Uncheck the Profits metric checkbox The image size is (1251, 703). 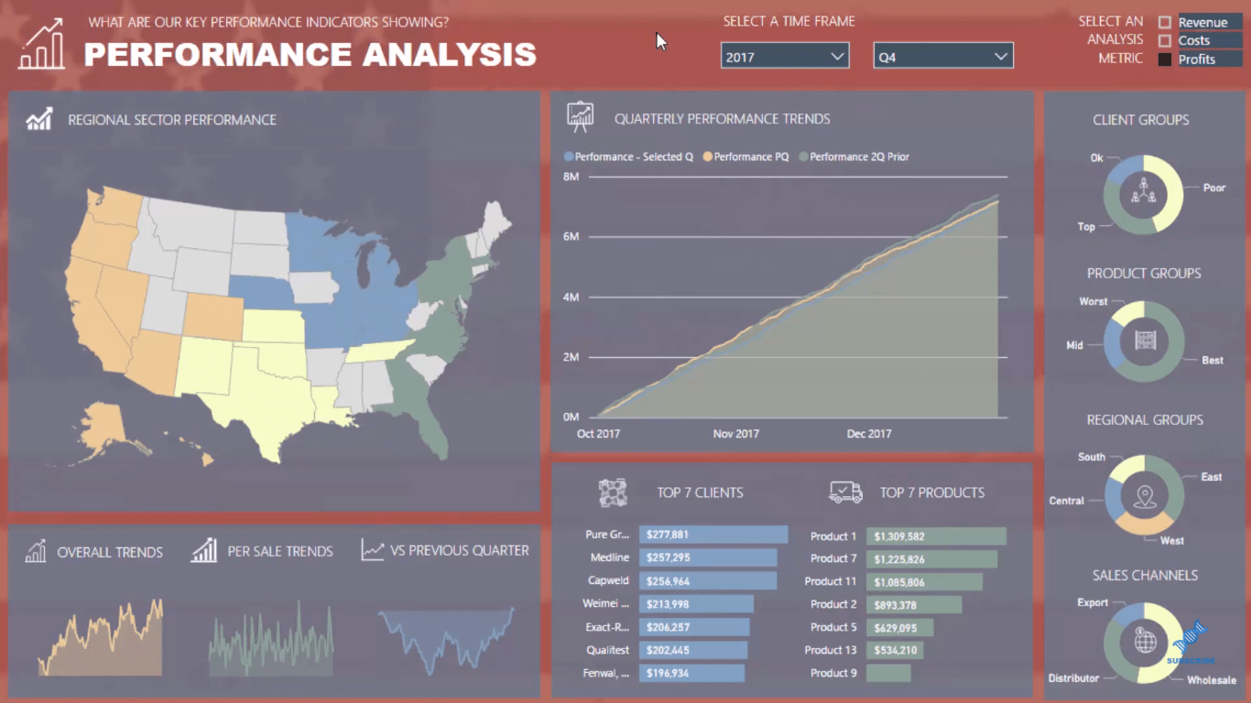(x=1165, y=59)
